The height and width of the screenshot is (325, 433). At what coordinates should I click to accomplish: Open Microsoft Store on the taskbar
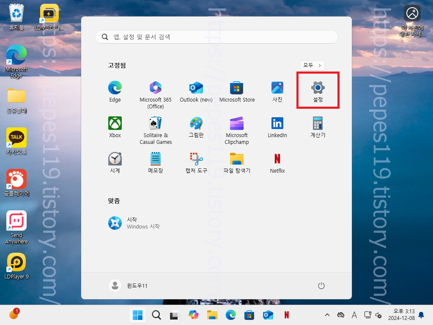click(x=249, y=315)
